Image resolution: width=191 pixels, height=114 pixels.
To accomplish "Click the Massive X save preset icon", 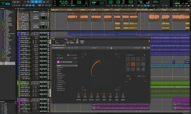I will tap(111, 48).
